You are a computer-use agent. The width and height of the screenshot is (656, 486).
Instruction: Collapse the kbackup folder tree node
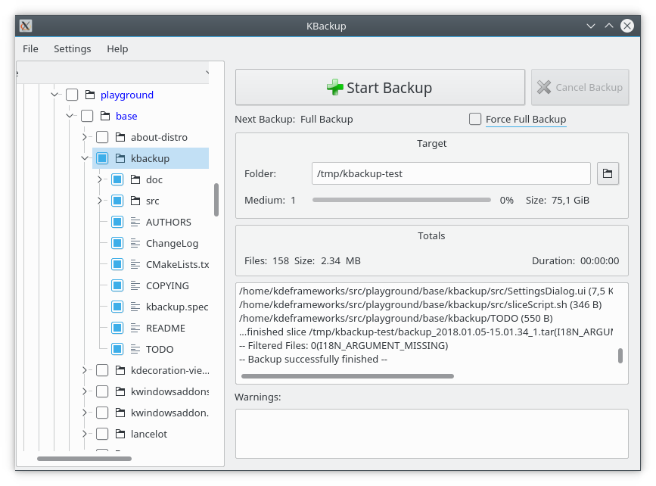84,159
